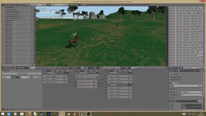Click the game property value field

25,77
